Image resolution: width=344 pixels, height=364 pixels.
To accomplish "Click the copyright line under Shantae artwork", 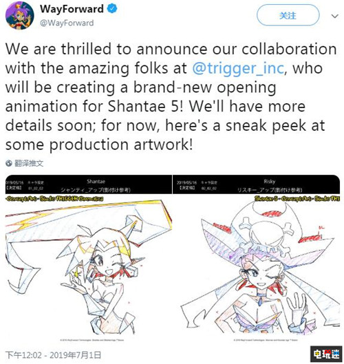I will tap(92, 340).
